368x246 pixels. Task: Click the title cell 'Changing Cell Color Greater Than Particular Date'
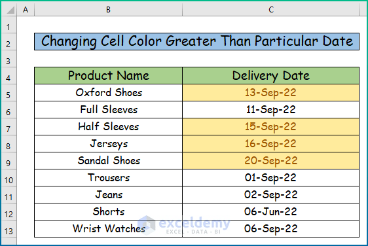pyautogui.click(x=196, y=41)
